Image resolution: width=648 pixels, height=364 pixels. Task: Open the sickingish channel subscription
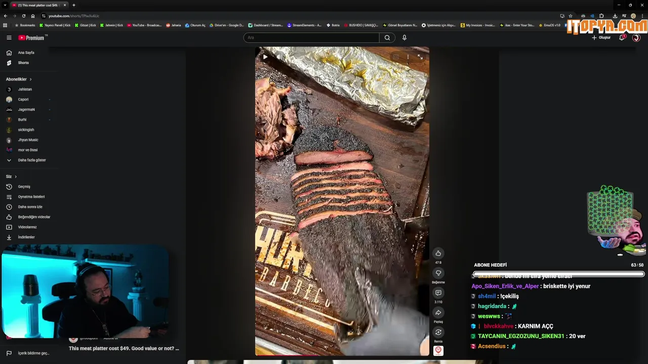point(26,130)
